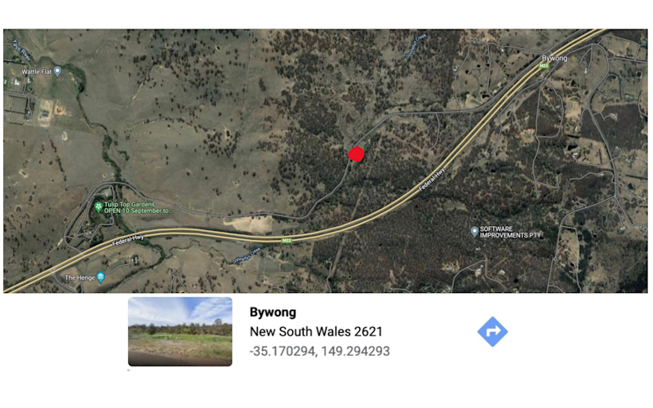Viewport: 653px width, 408px height.
Task: Click the blue directions arrow icon
Action: pyautogui.click(x=492, y=332)
